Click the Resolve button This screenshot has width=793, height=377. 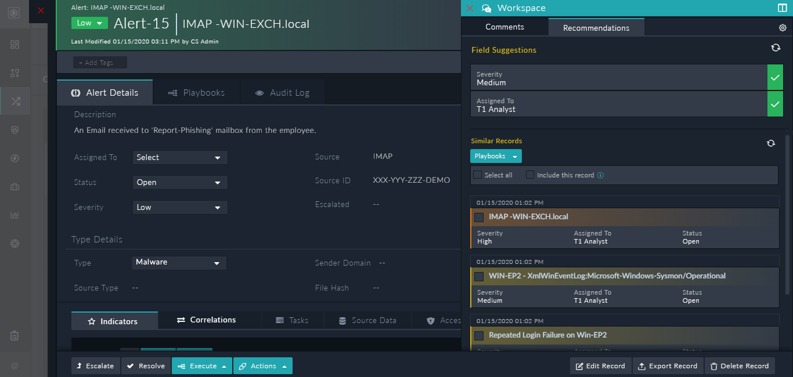(146, 366)
